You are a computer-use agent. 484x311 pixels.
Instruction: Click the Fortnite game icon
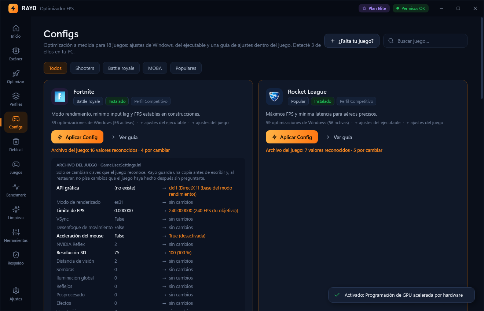coord(60,97)
